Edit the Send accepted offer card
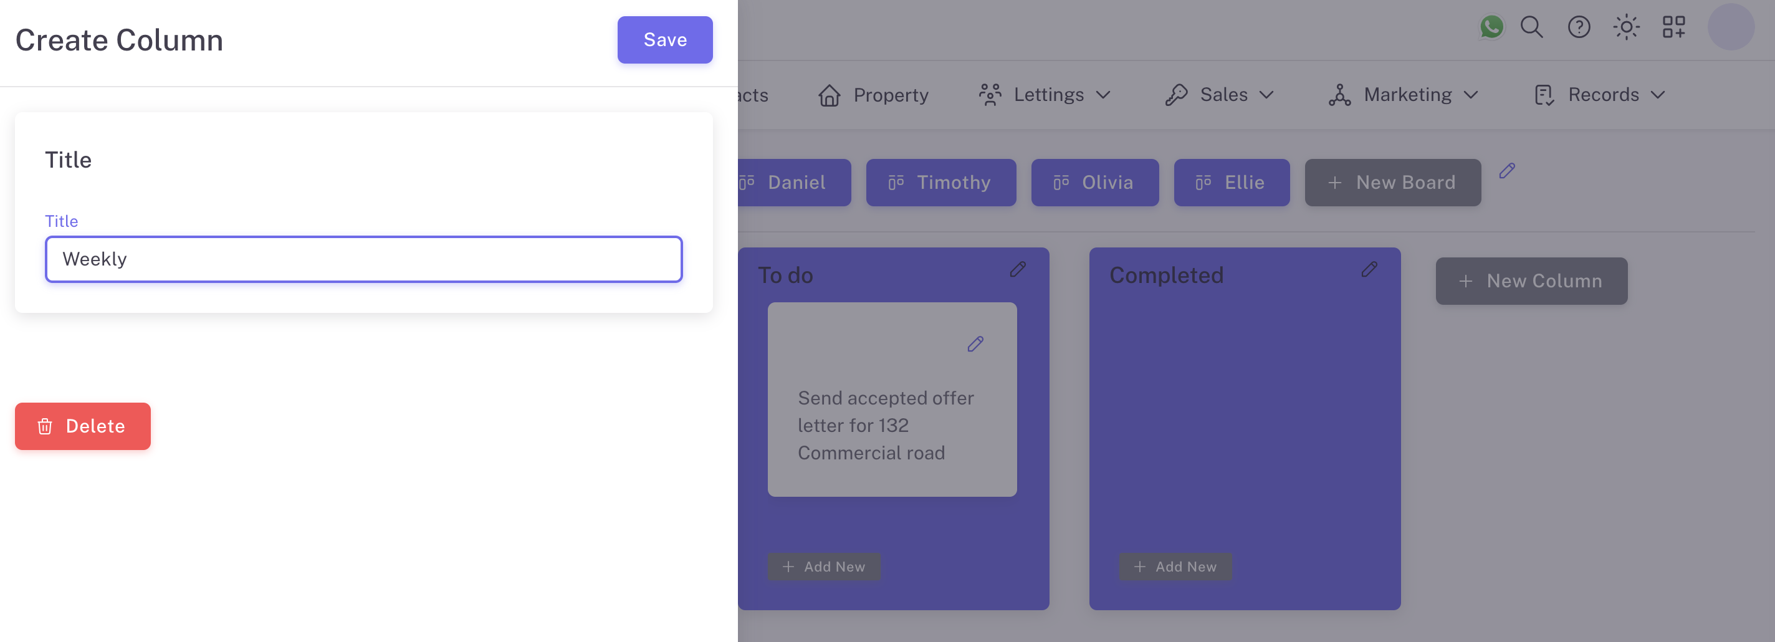Image resolution: width=1775 pixels, height=642 pixels. [975, 343]
